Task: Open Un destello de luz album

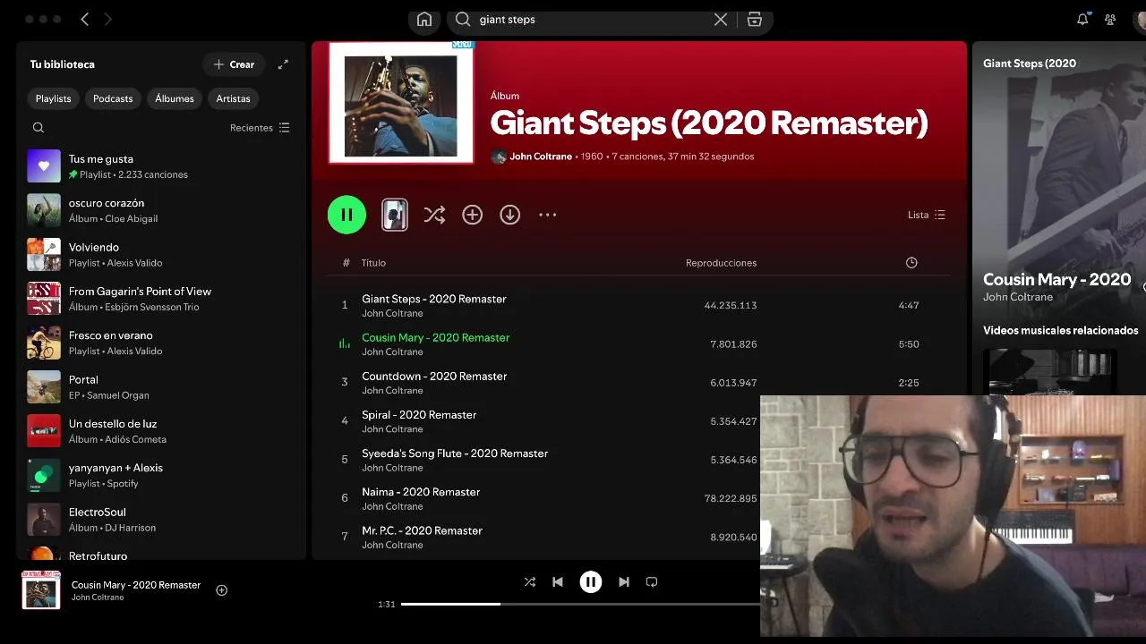Action: pyautogui.click(x=161, y=431)
